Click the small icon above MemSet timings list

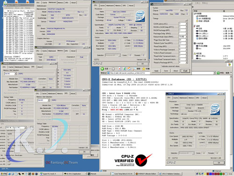coord(186,20)
